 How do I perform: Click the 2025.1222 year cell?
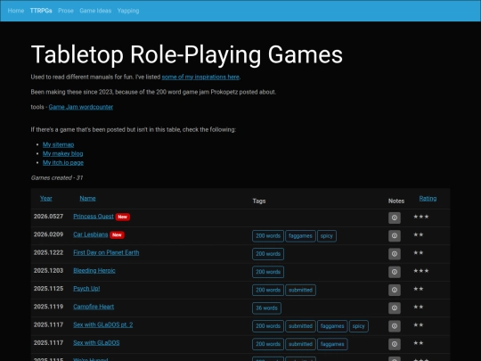click(48, 252)
